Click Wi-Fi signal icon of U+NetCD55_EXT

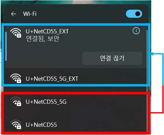point(16,33)
